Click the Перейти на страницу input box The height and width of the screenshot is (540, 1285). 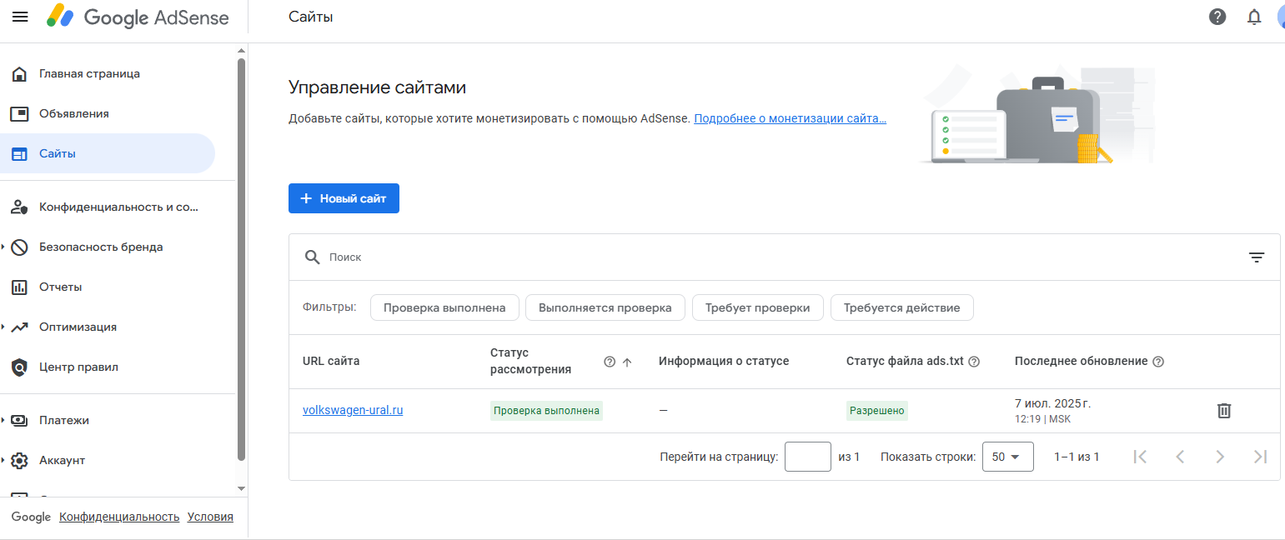pyautogui.click(x=808, y=457)
